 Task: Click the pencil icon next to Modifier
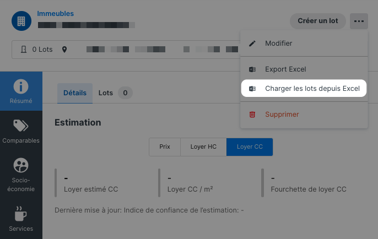[252, 44]
